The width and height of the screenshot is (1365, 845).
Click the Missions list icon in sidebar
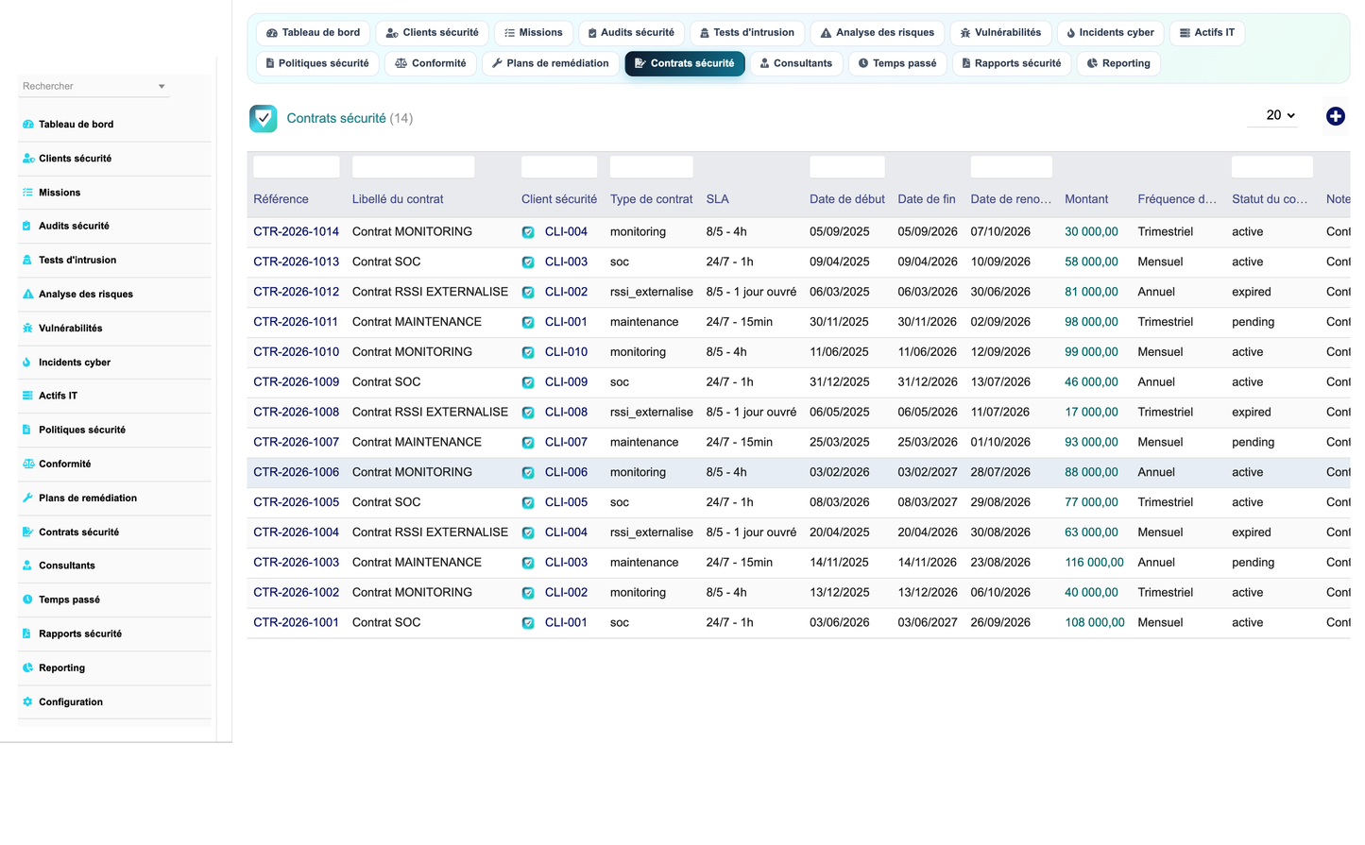click(x=28, y=193)
